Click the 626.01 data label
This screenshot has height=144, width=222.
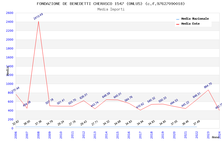pos(84,96)
